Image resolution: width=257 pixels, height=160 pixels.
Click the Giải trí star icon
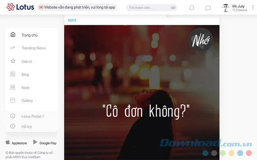coord(13,61)
